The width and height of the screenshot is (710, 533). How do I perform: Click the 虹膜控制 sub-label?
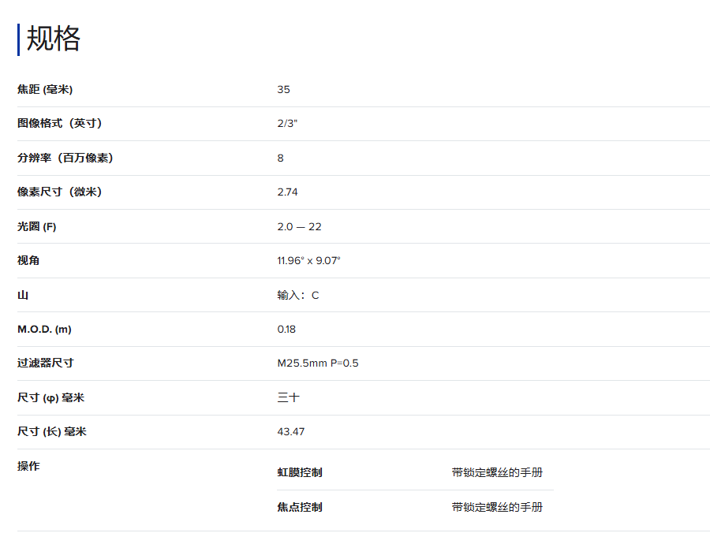(300, 473)
